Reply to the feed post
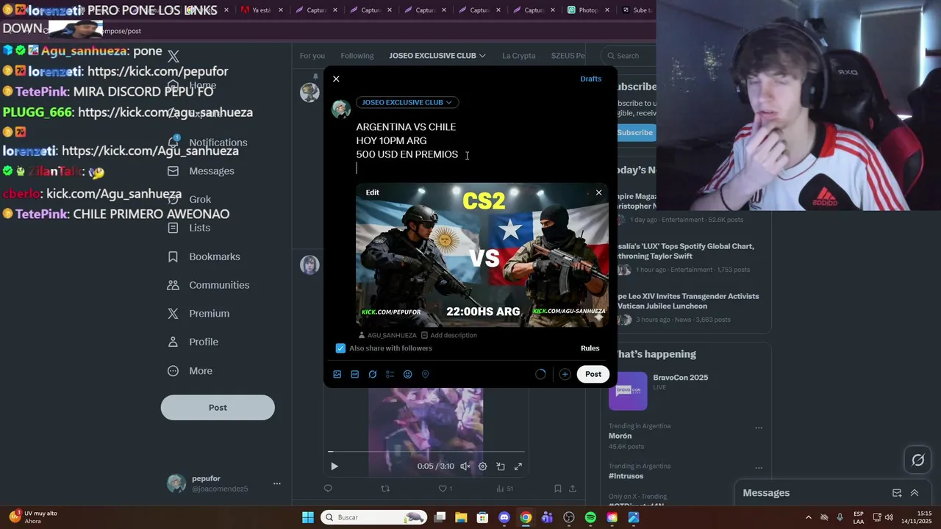941x529 pixels. point(328,489)
